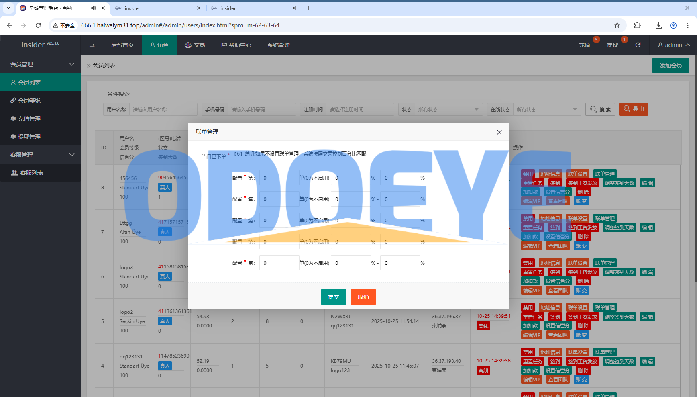Cancel the dialog with 取消 button
Screen dimensions: 697x397
pos(363,297)
